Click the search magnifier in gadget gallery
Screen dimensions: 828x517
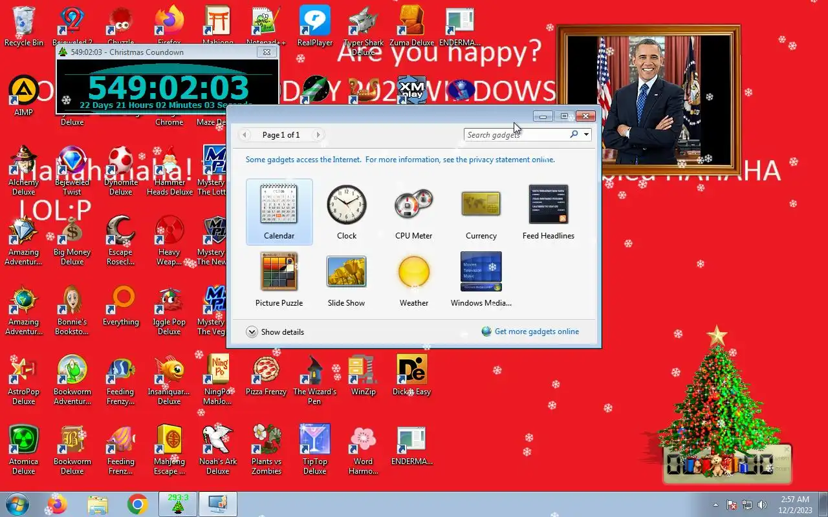pyautogui.click(x=574, y=134)
